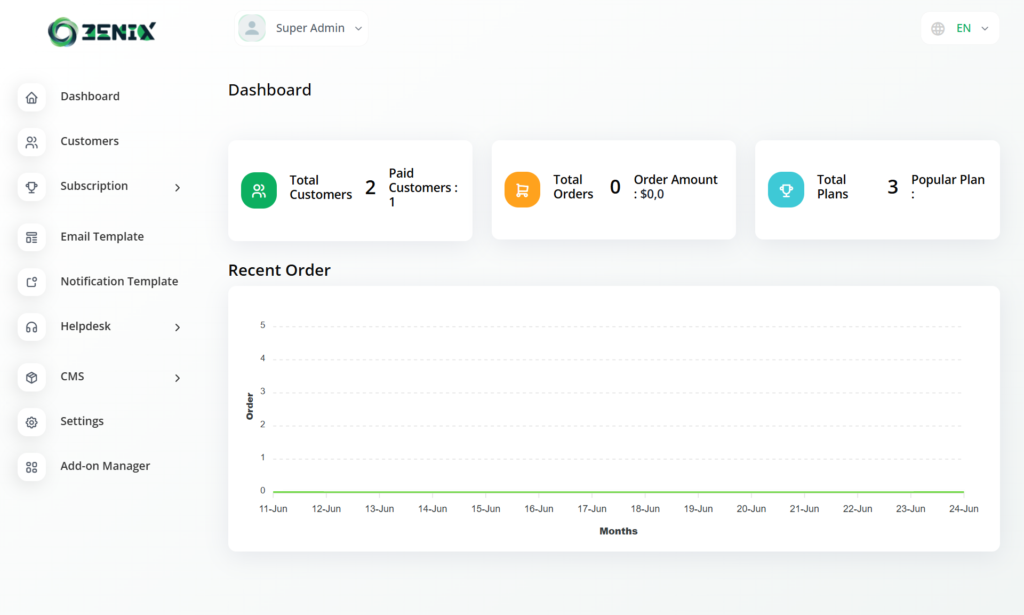The height and width of the screenshot is (615, 1024).
Task: Click the teal Total Plans trophy icon
Action: pyautogui.click(x=786, y=189)
